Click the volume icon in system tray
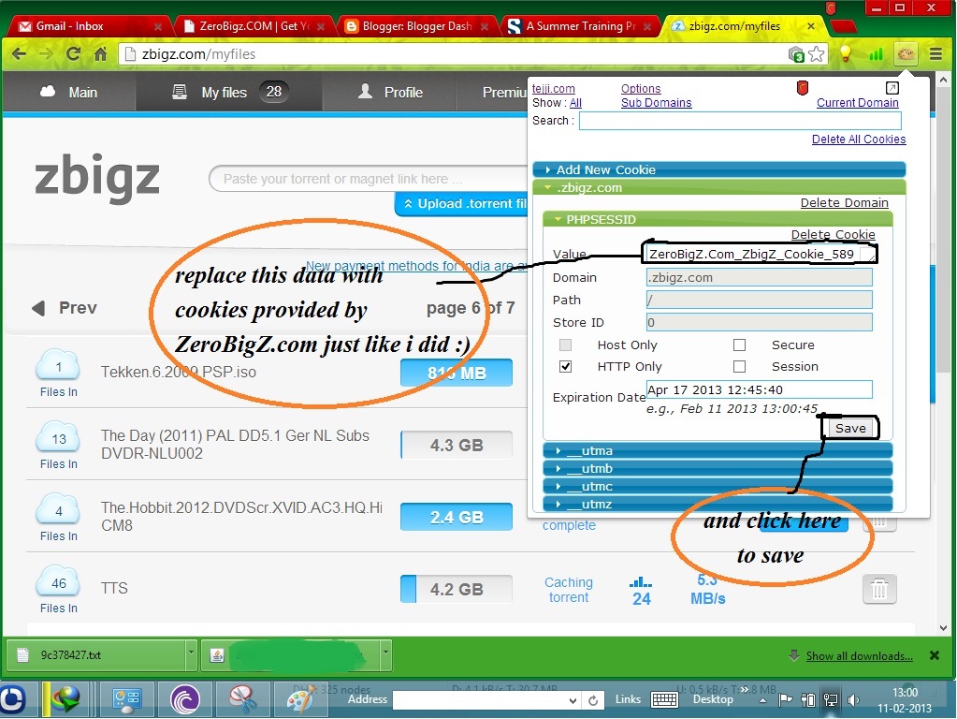 point(852,700)
